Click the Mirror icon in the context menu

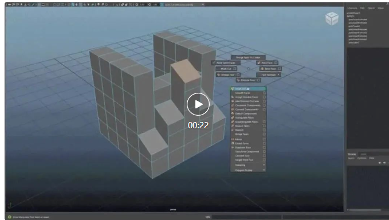point(233,139)
